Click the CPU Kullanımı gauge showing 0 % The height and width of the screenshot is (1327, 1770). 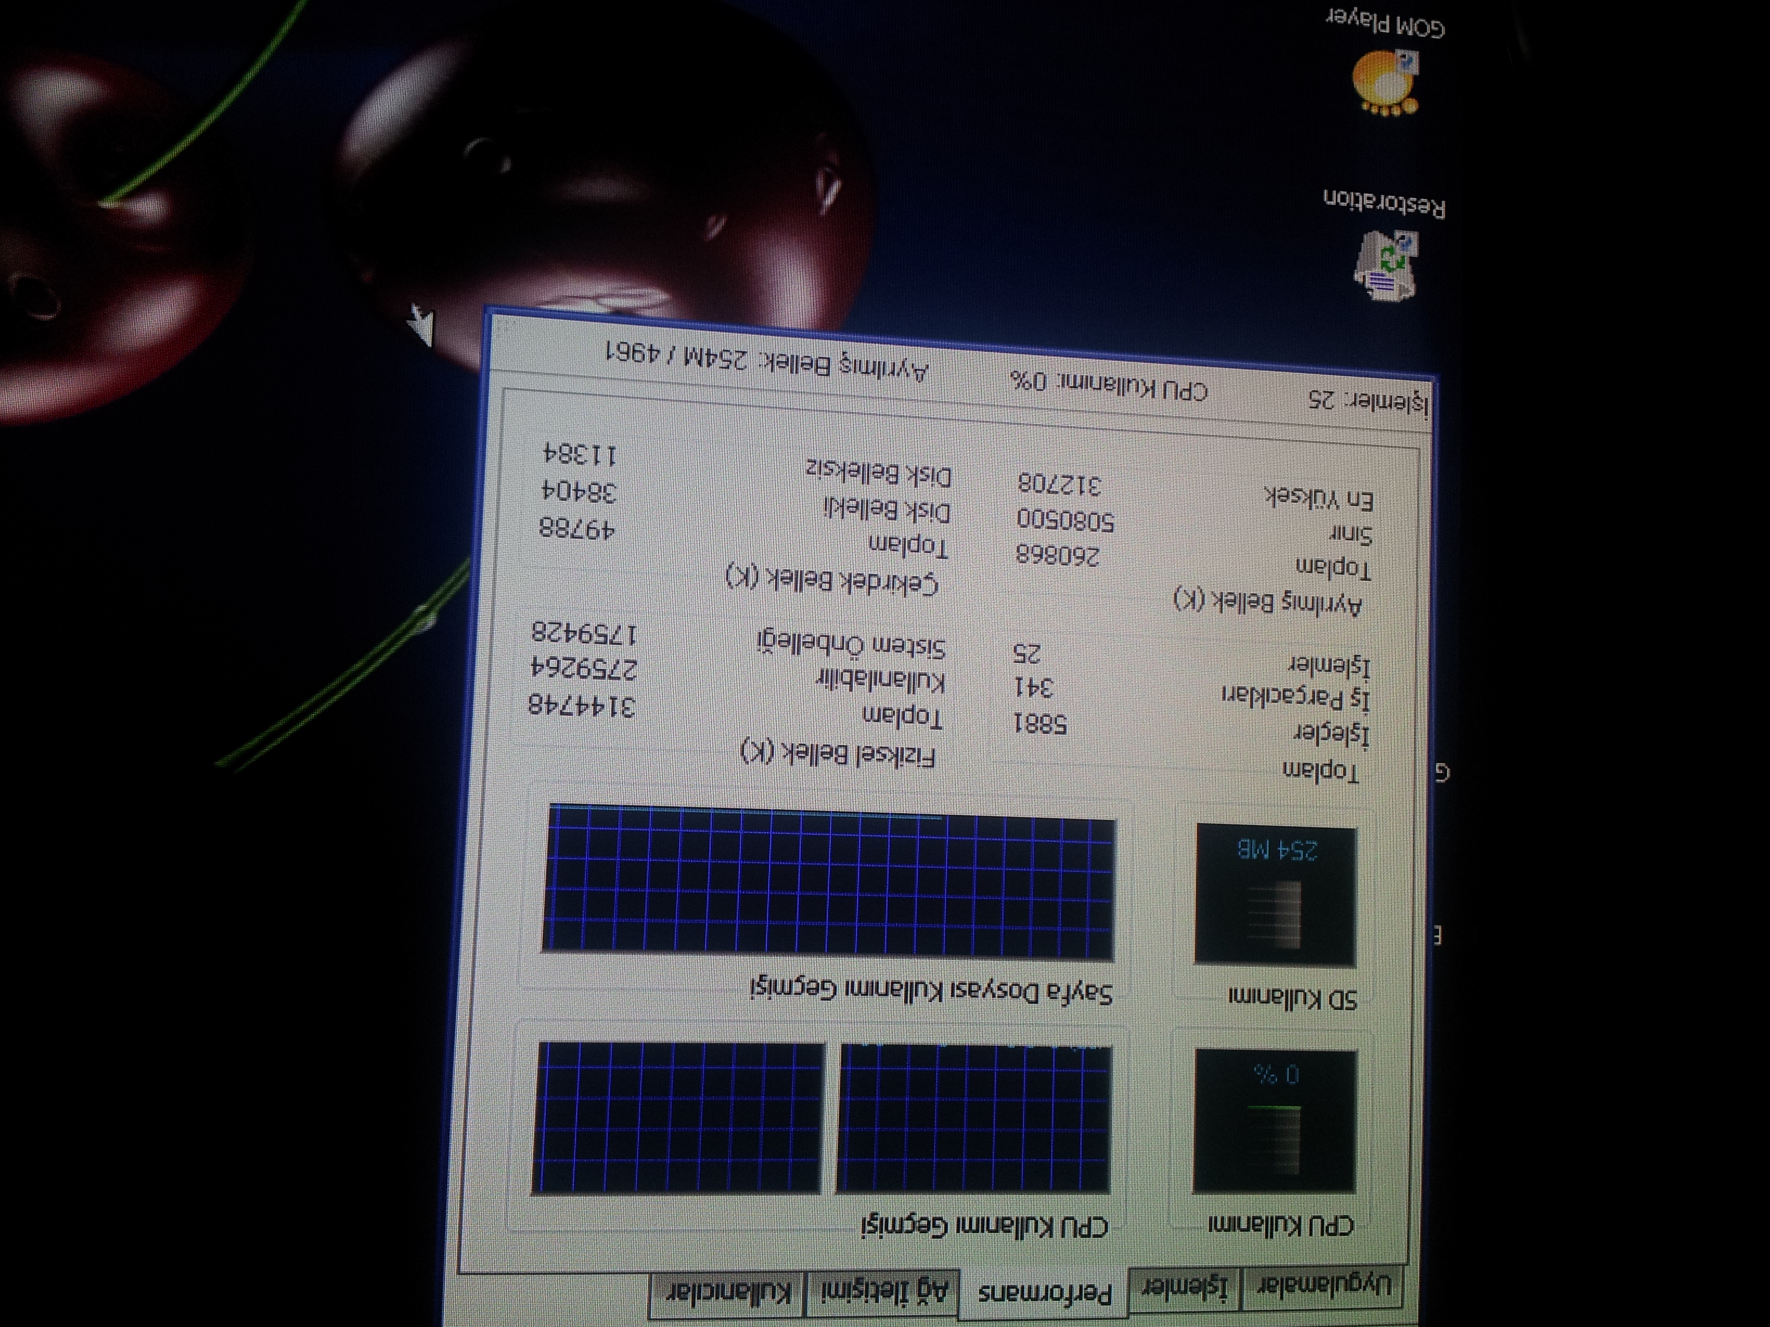[x=1275, y=1120]
